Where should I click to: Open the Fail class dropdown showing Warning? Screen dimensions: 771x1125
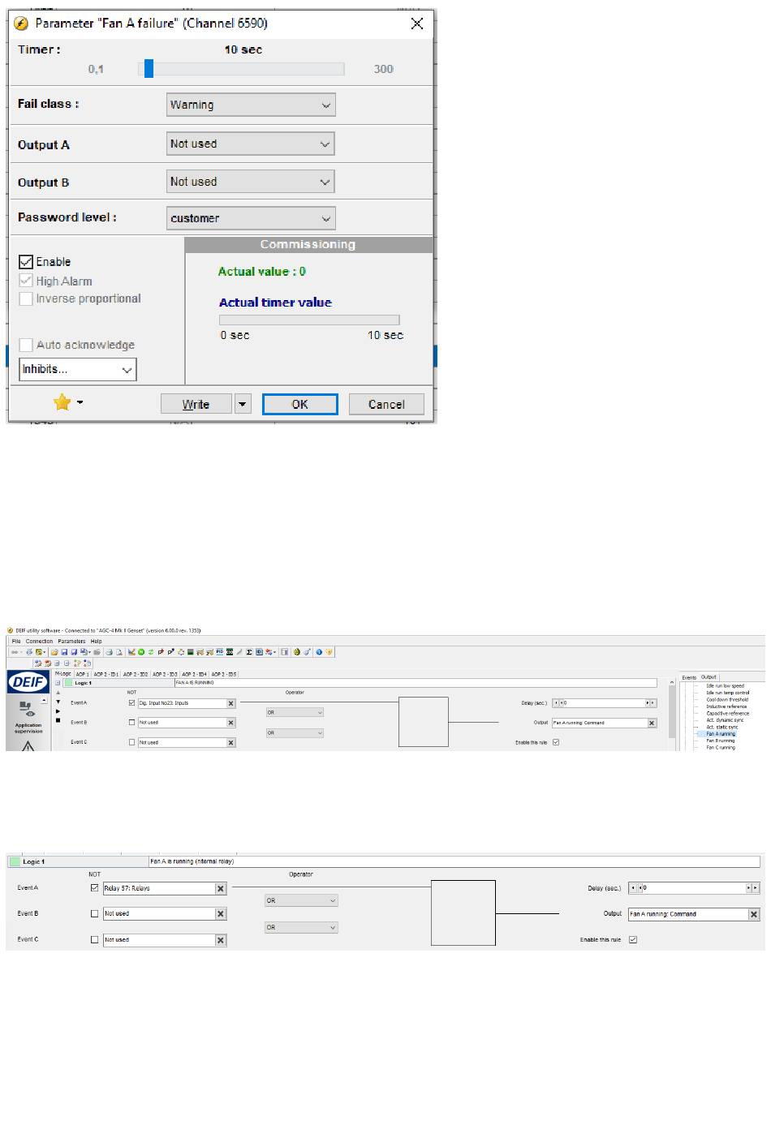tap(250, 105)
